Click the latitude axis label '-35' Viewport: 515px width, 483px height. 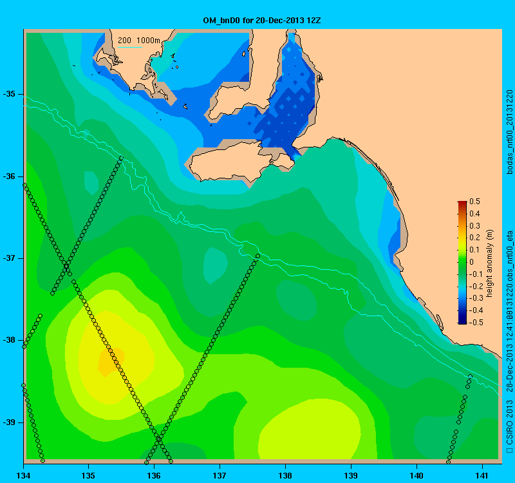(x=9, y=94)
